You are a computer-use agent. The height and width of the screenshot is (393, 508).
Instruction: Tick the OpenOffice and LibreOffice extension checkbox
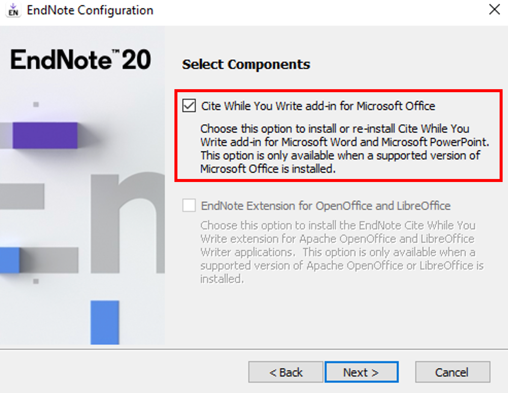[x=189, y=205]
